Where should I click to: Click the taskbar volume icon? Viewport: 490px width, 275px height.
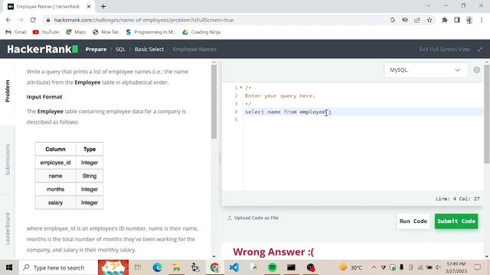[x=438, y=267]
